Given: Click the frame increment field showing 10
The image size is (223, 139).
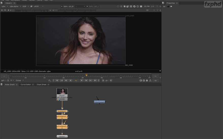Looking at the screenshot, I should [x=107, y=81].
